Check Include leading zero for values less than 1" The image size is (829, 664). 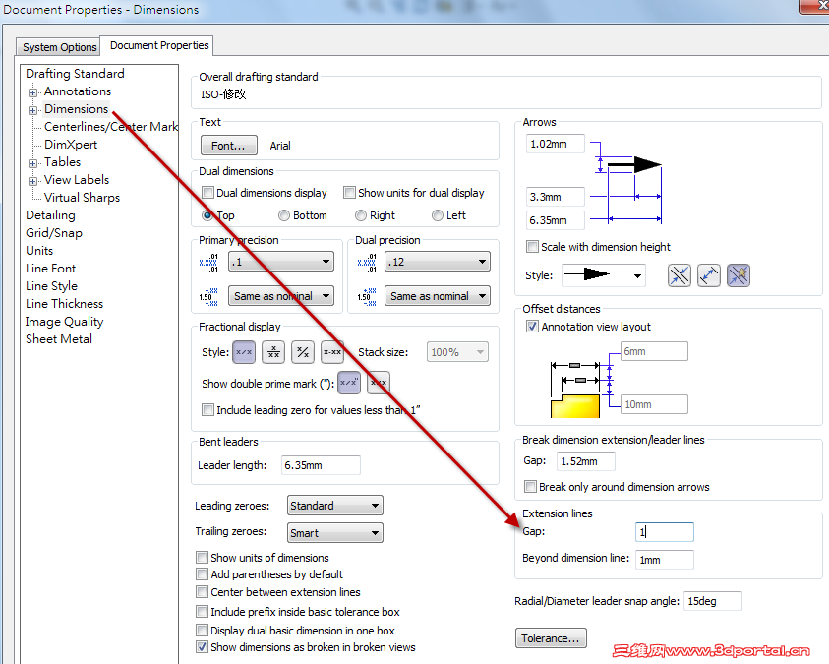tap(208, 410)
